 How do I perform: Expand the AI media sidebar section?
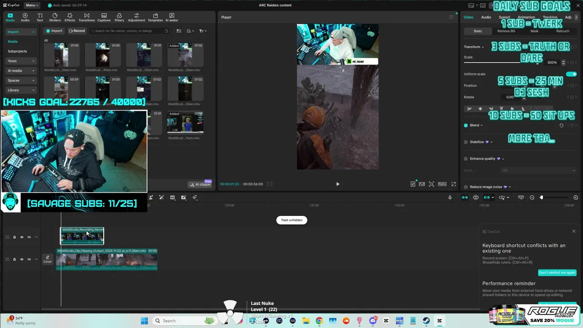(21, 71)
